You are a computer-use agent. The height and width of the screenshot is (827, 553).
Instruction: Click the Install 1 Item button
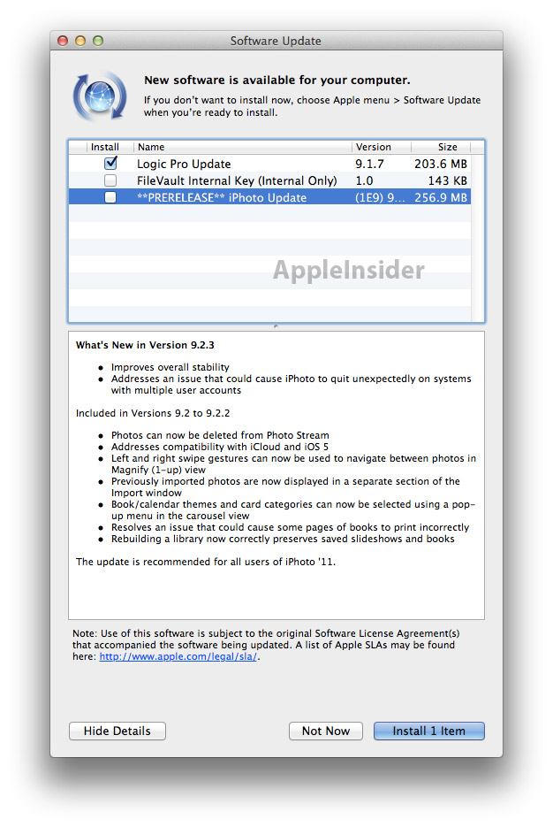[428, 731]
